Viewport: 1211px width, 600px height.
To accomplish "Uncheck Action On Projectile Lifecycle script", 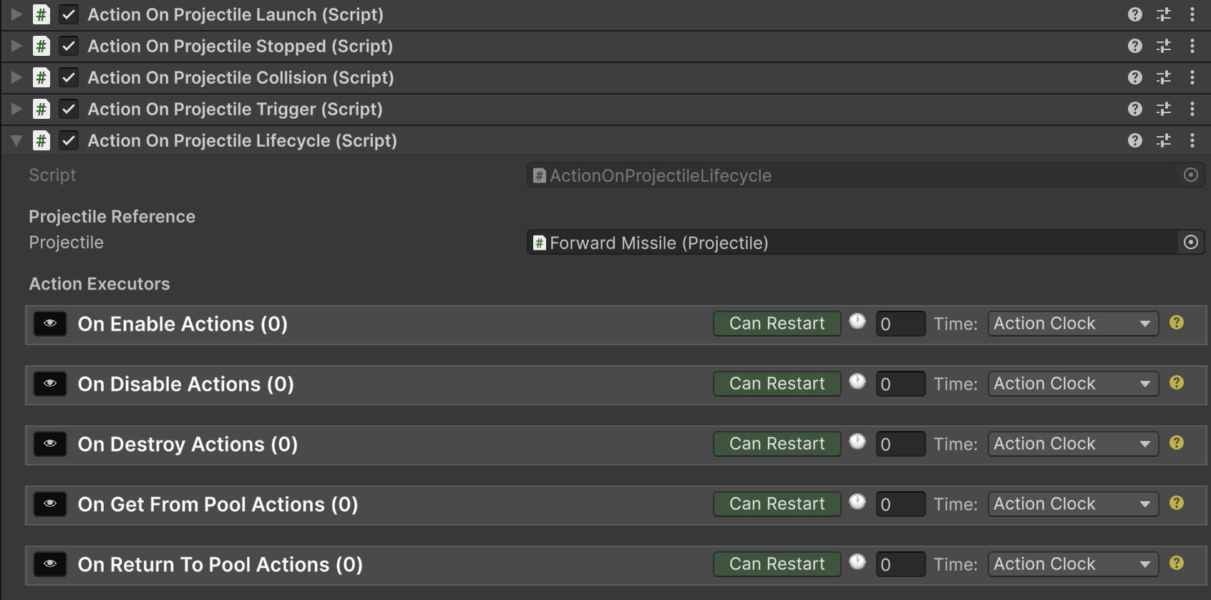I will pyautogui.click(x=69, y=140).
